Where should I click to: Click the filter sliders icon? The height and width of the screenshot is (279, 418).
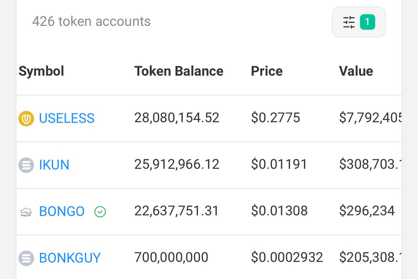[x=349, y=22]
